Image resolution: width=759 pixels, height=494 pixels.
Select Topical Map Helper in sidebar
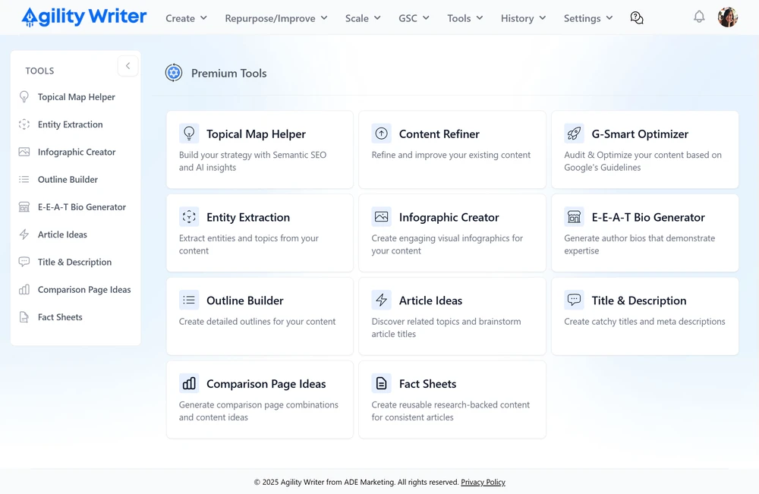pyautogui.click(x=77, y=97)
